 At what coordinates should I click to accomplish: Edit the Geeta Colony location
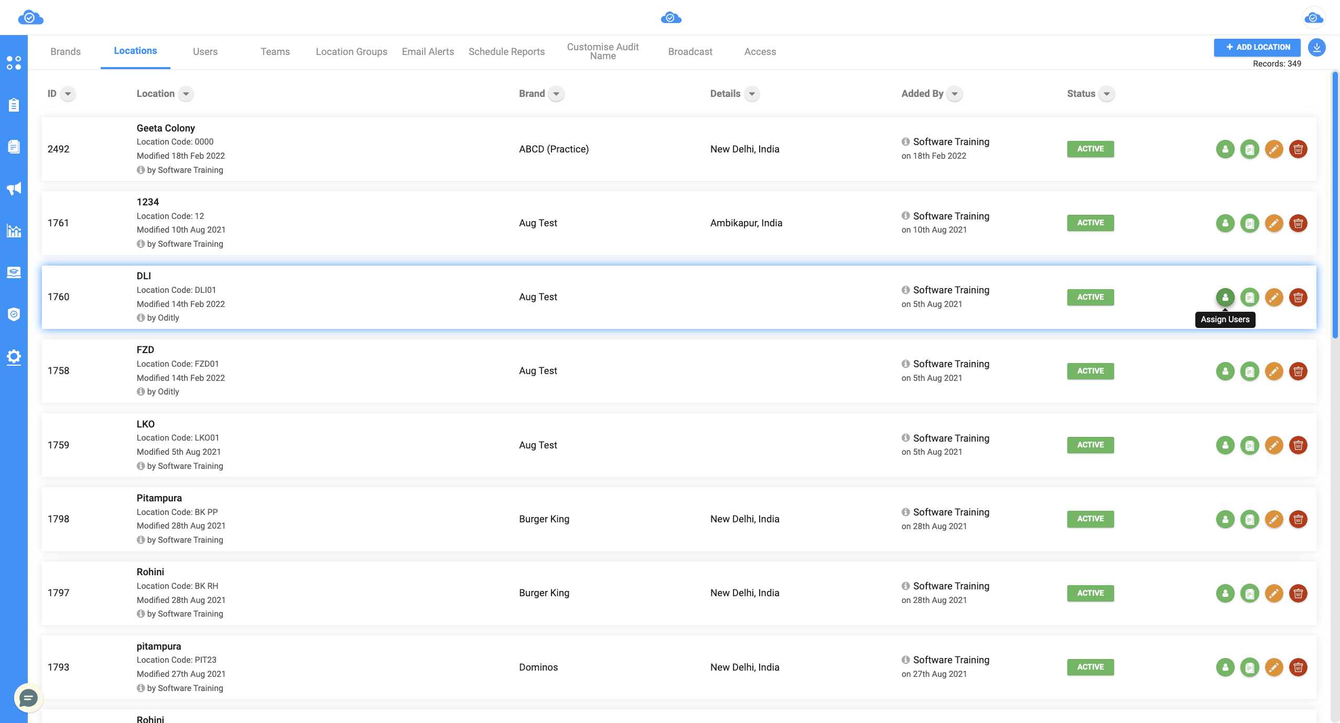click(x=1274, y=149)
